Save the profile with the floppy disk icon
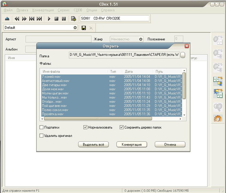Screen dimensions: 226x193 [x=84, y=28]
